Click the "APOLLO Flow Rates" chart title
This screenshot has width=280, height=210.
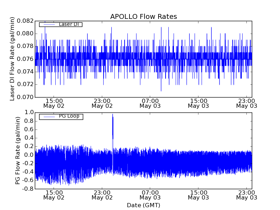[x=143, y=17]
